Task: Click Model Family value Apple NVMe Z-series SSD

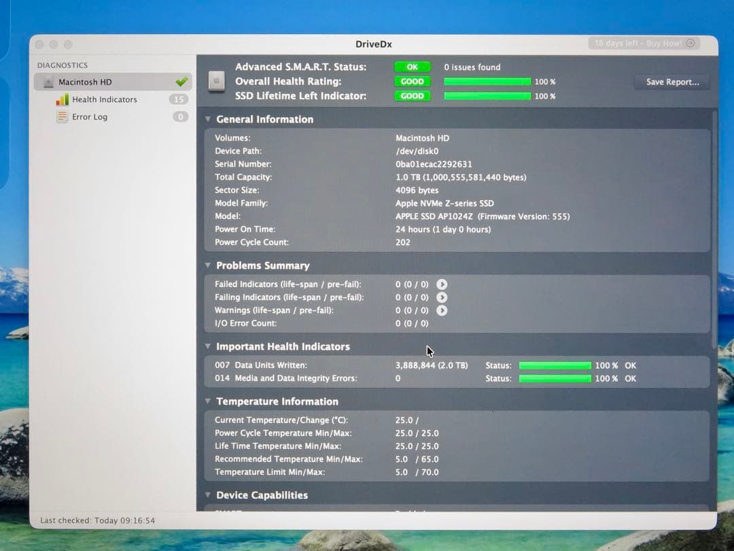Action: [444, 203]
